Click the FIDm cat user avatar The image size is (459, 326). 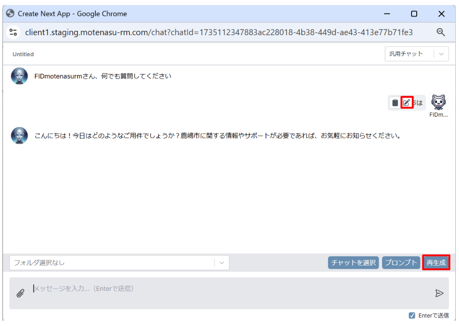click(x=438, y=102)
